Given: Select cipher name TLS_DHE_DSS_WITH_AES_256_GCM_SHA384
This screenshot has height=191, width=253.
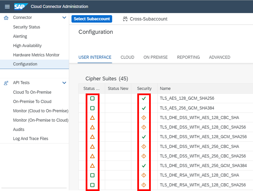Looking at the screenshot, I should pos(203,165).
